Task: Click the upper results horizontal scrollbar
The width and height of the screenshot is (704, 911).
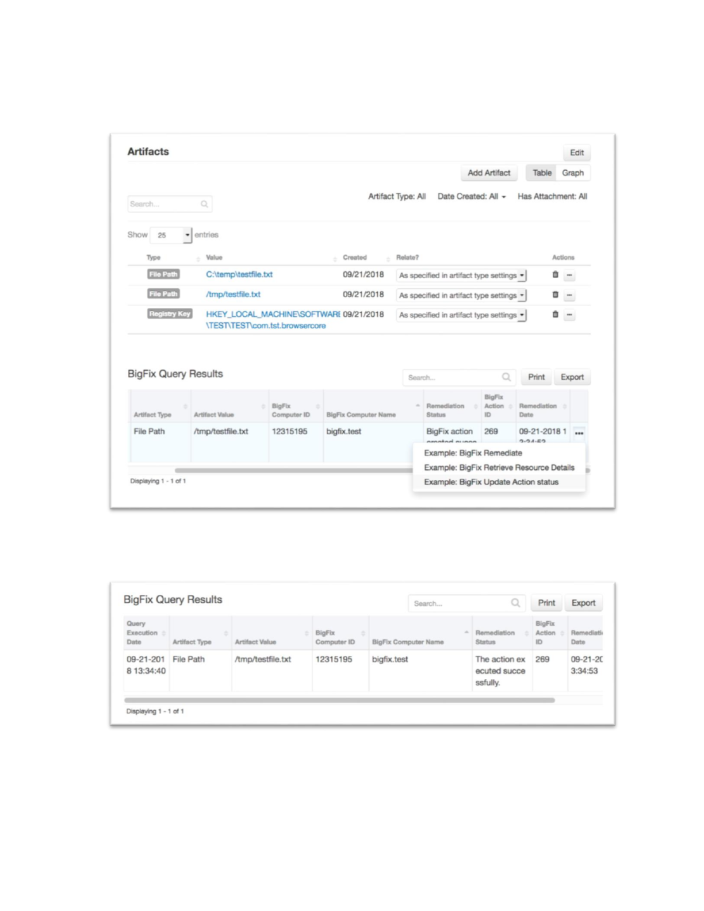Action: (293, 470)
